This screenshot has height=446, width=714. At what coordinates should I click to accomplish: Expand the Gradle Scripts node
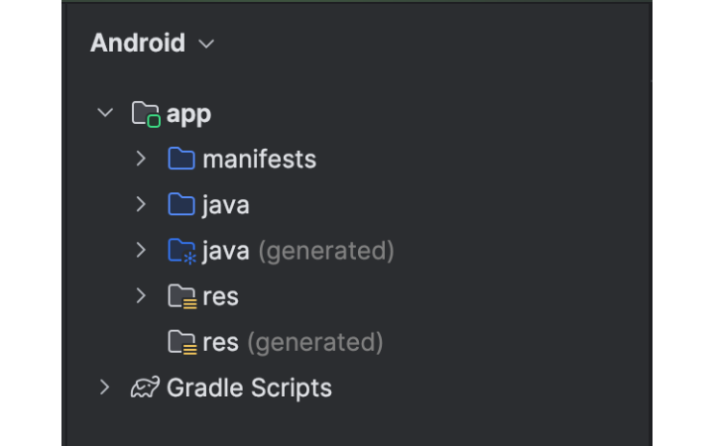point(105,388)
